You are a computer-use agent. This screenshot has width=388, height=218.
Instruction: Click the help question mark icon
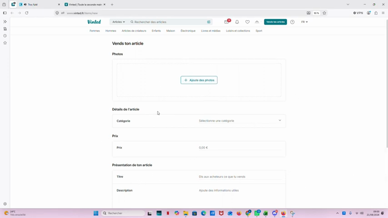(292, 22)
